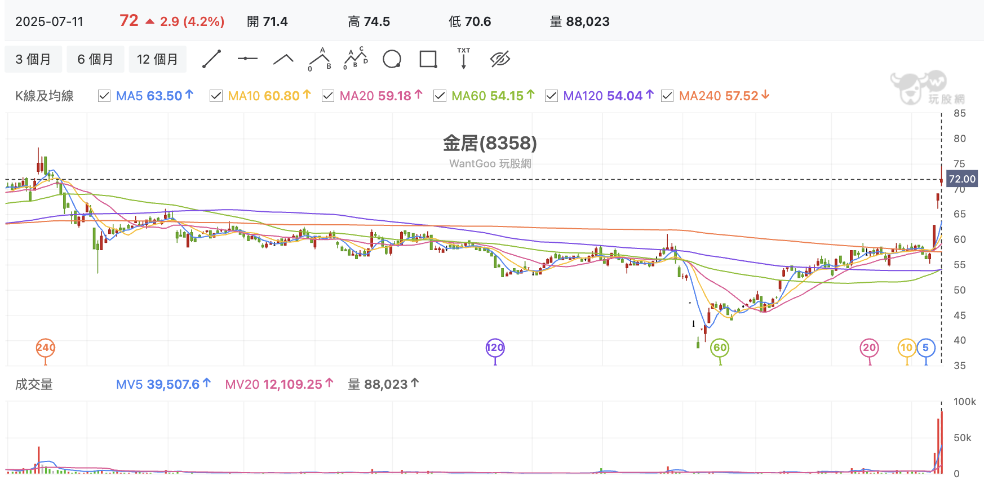Choose the 0-A-B-C-D wave pattern tool

tap(356, 59)
